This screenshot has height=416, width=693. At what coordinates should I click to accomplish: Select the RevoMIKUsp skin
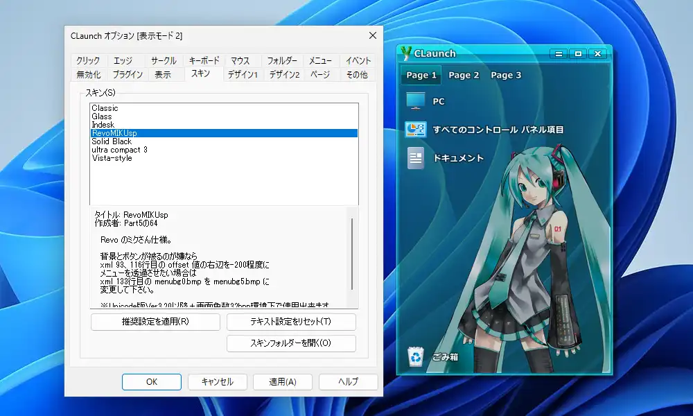(x=224, y=133)
